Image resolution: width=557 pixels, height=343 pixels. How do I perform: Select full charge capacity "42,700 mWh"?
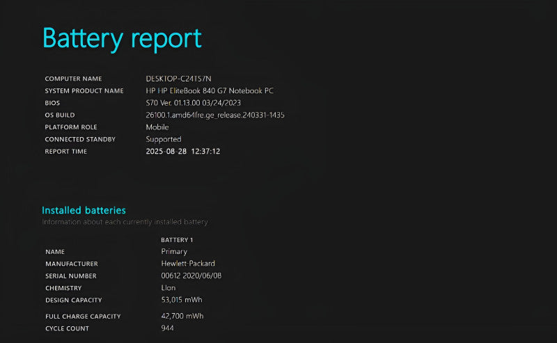point(182,316)
